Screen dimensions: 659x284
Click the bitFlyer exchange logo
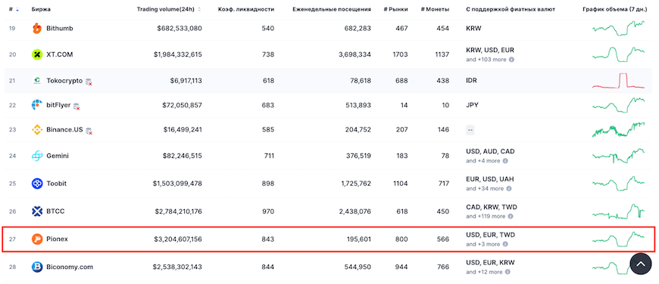[x=37, y=105]
